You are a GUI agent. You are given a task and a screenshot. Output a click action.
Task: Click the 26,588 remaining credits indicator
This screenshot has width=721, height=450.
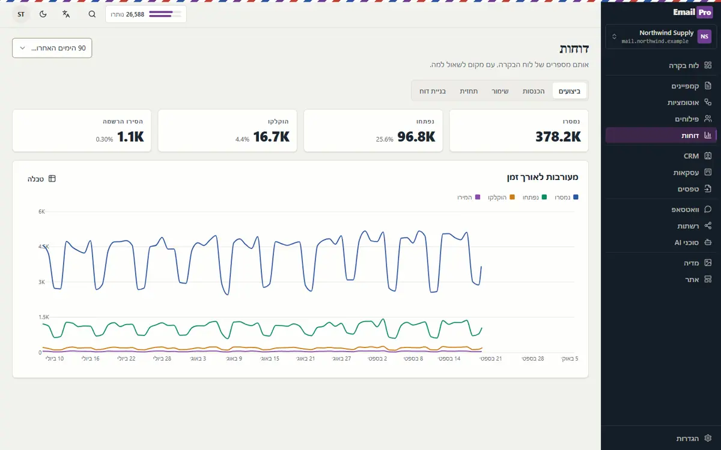click(146, 14)
